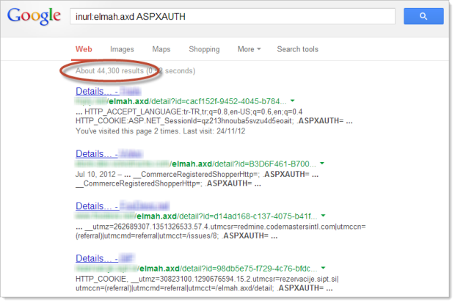Expand arrow next to id=cacf152f-9452 URL
Viewport: 455px width, 303px height.
click(x=293, y=101)
